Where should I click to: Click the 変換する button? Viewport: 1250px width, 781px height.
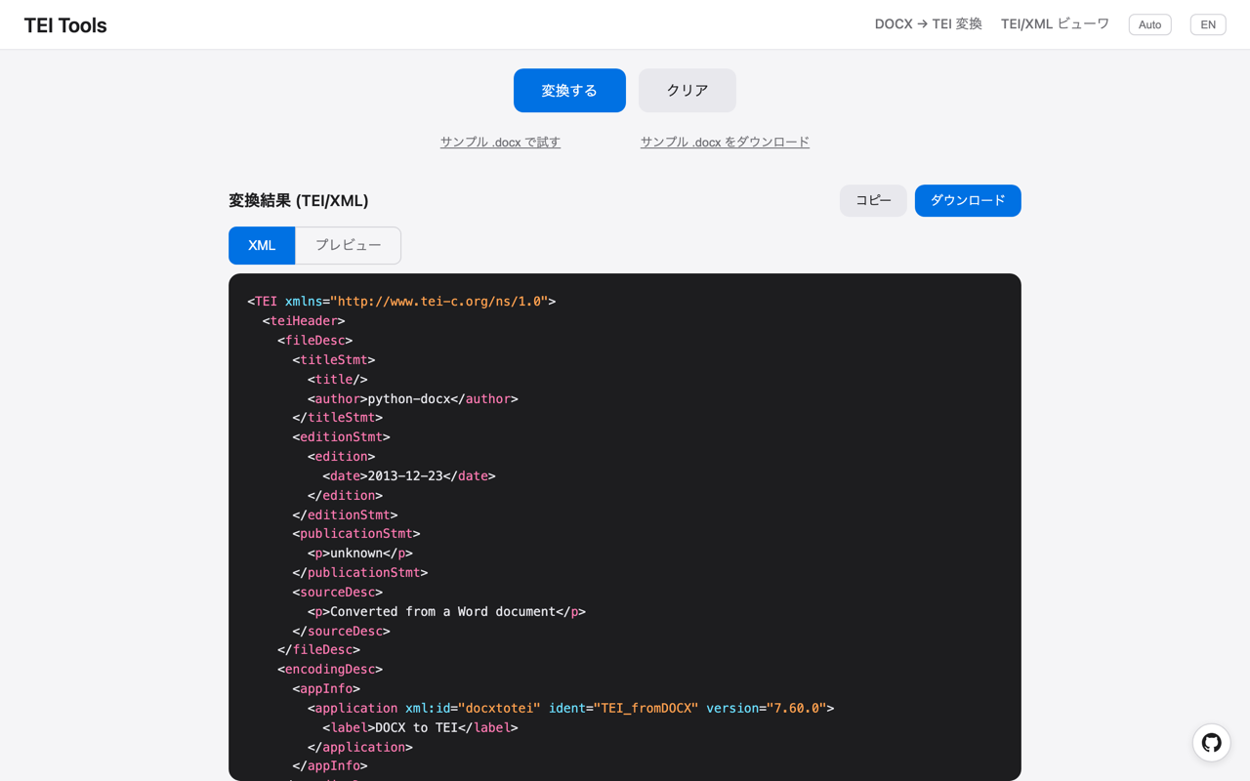tap(569, 90)
